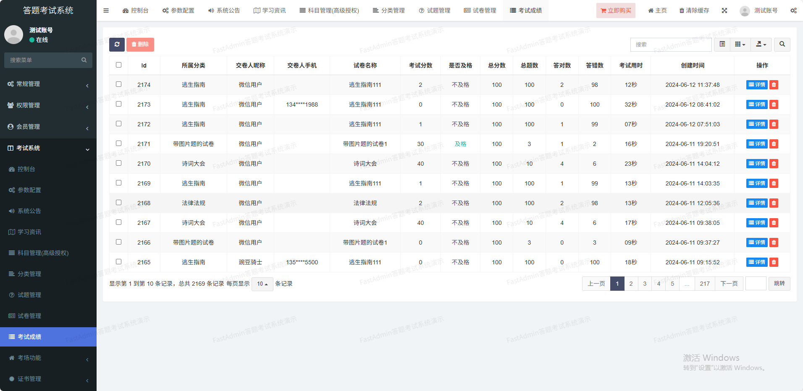Switch to the 试卷管理 top tab
The height and width of the screenshot is (391, 803).
coord(480,10)
